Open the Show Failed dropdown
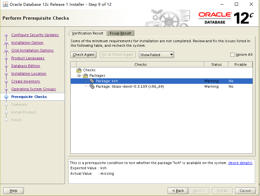The height and width of the screenshot is (196, 260). coord(156,54)
